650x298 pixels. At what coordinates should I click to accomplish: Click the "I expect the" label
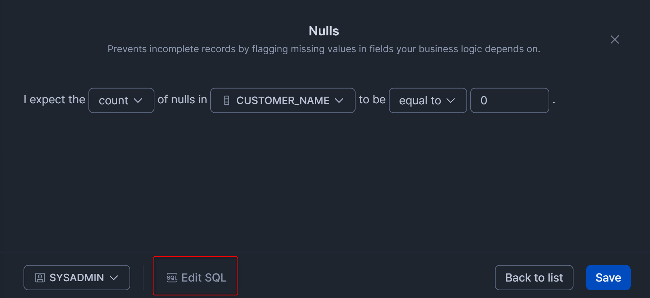54,100
